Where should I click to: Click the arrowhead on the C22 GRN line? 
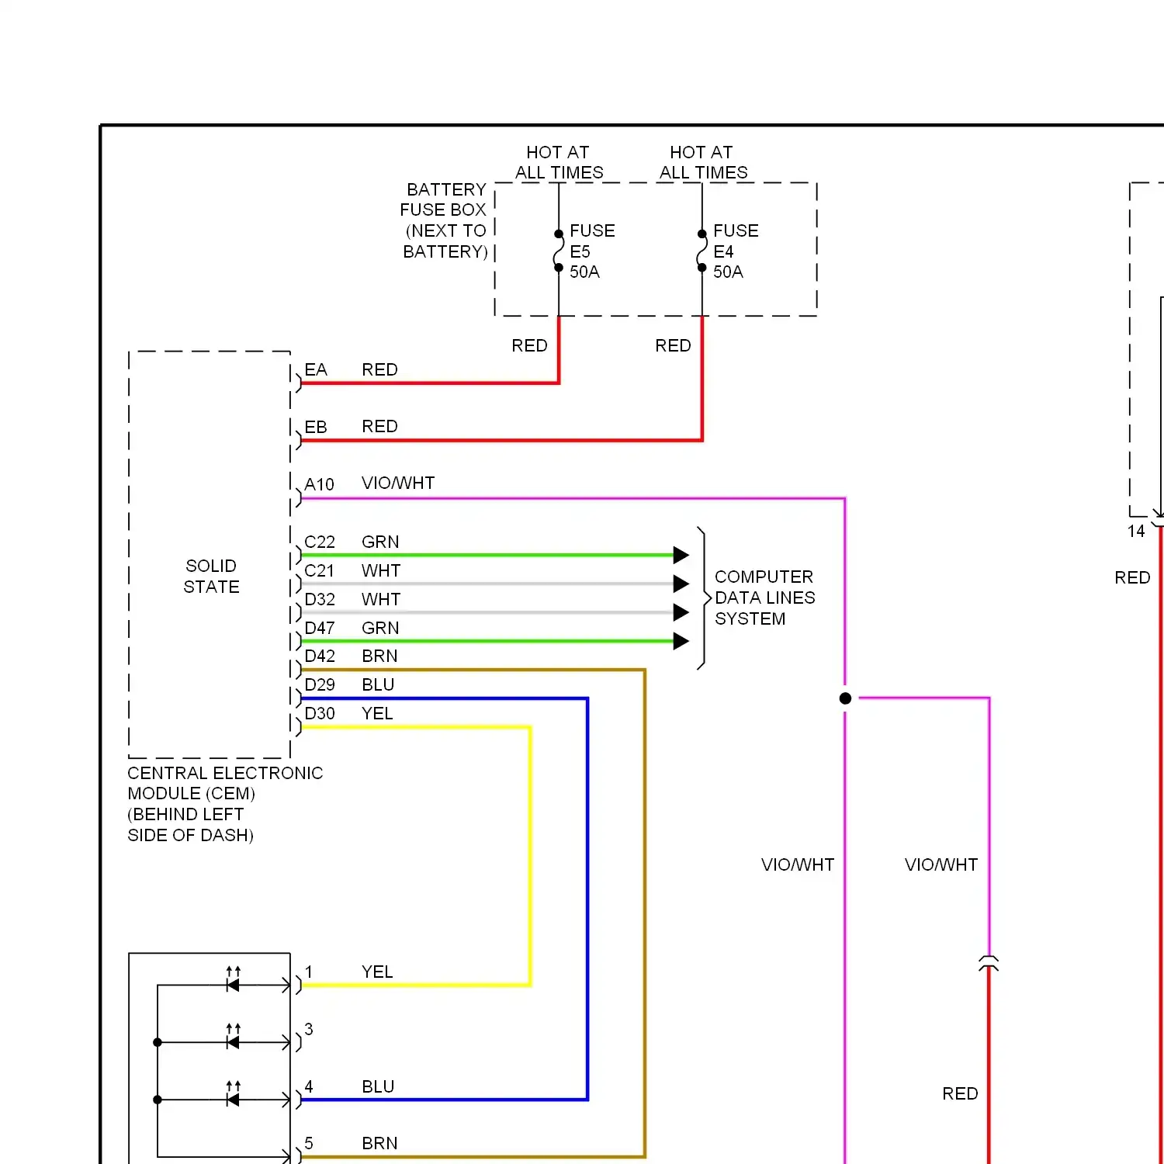(681, 555)
